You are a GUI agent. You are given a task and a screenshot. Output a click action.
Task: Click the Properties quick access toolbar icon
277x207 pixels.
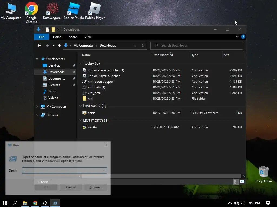tap(47, 30)
